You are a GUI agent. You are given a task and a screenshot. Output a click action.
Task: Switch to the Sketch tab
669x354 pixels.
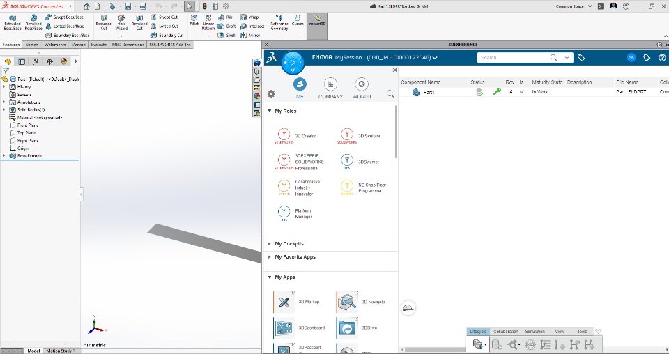pyautogui.click(x=31, y=45)
